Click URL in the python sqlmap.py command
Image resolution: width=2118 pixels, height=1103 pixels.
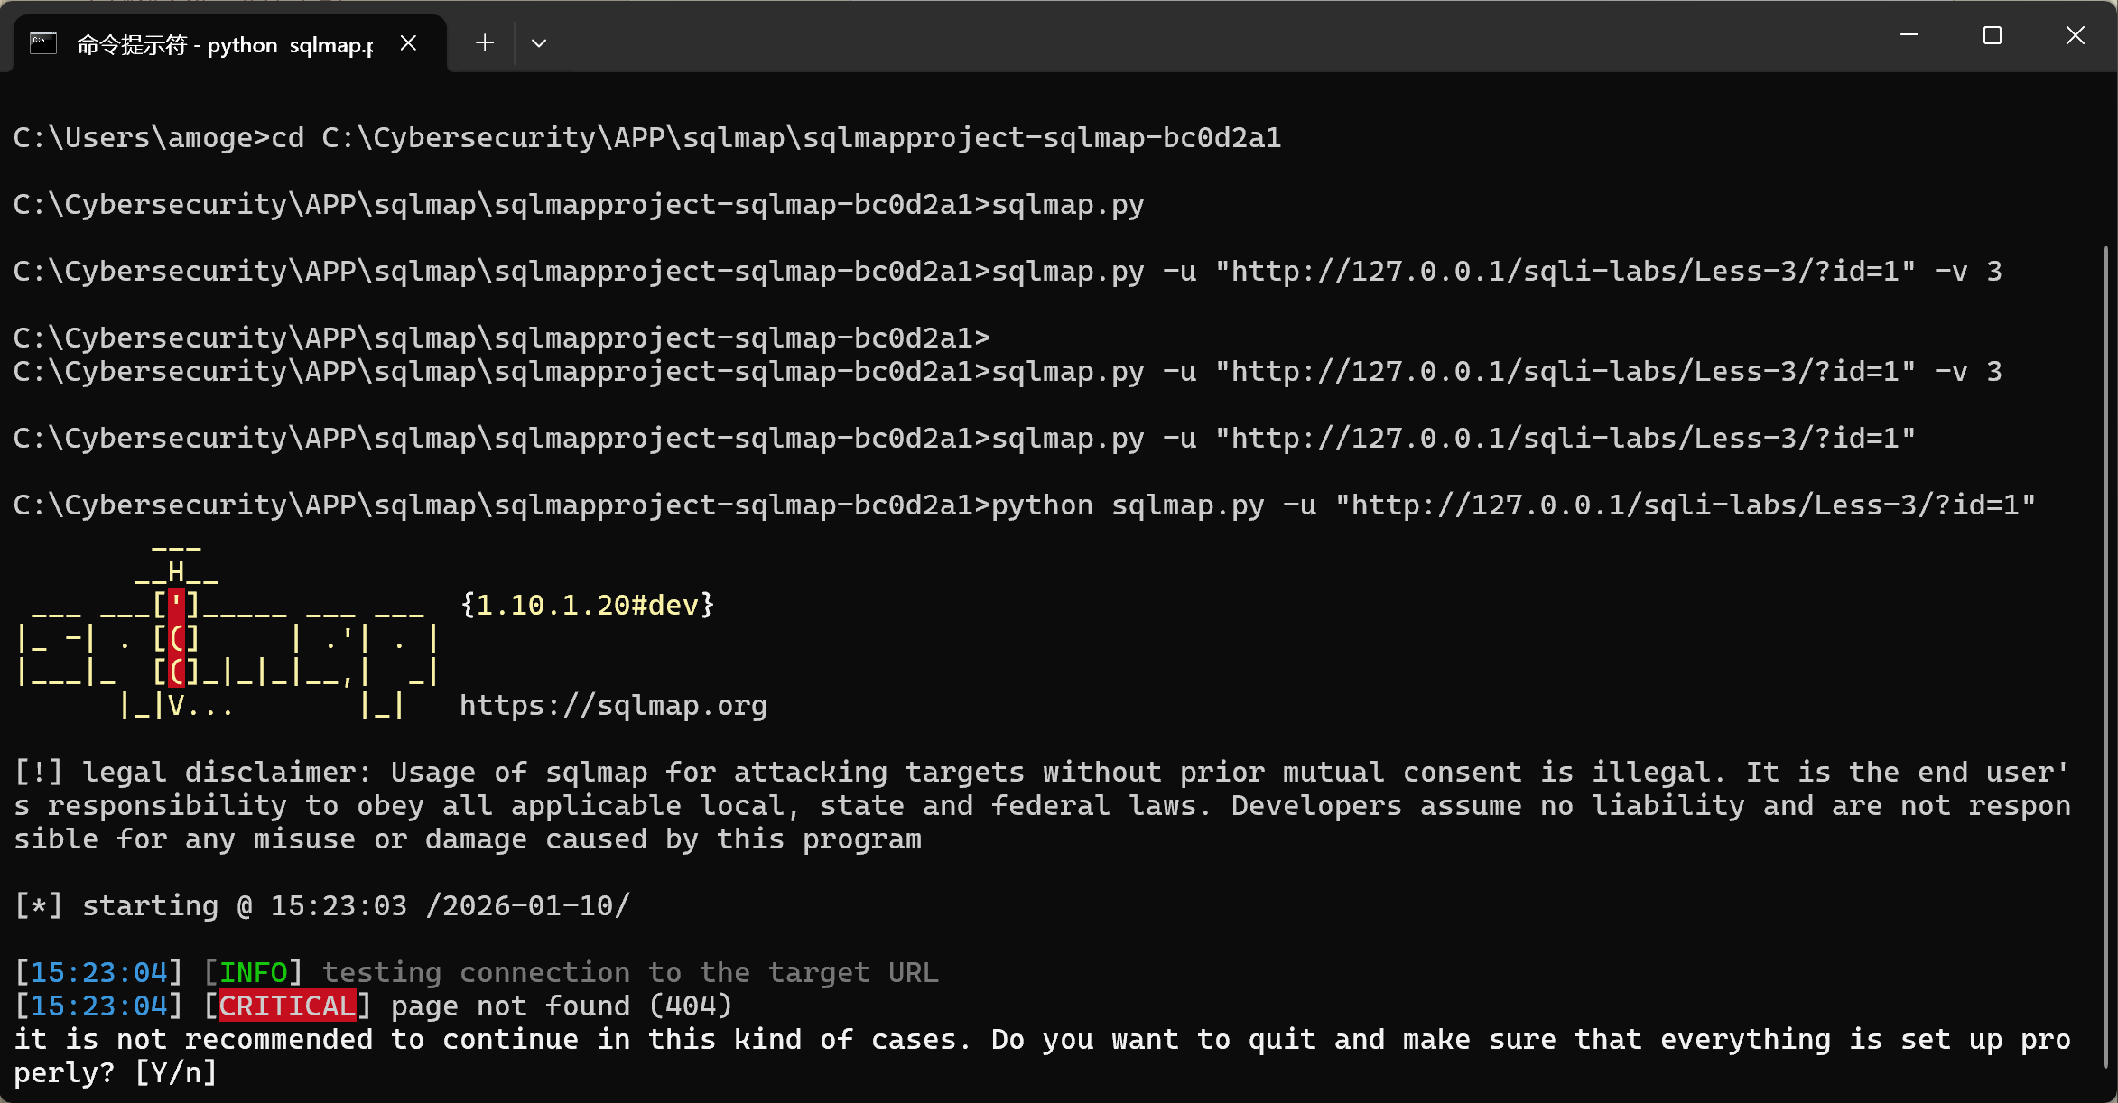point(1685,505)
